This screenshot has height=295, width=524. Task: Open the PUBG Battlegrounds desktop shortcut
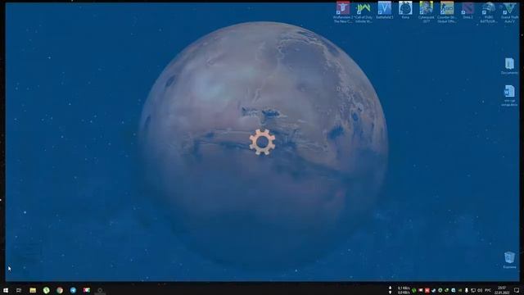tap(488, 11)
